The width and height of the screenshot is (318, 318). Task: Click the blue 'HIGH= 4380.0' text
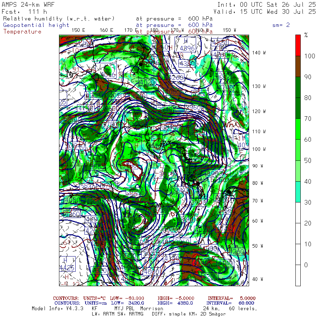175,303
